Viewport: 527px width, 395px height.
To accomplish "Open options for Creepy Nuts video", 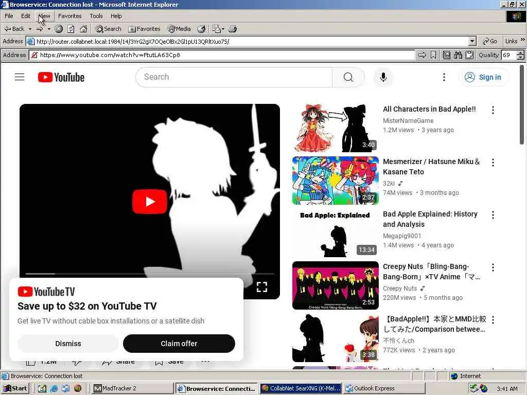I will pos(493,267).
